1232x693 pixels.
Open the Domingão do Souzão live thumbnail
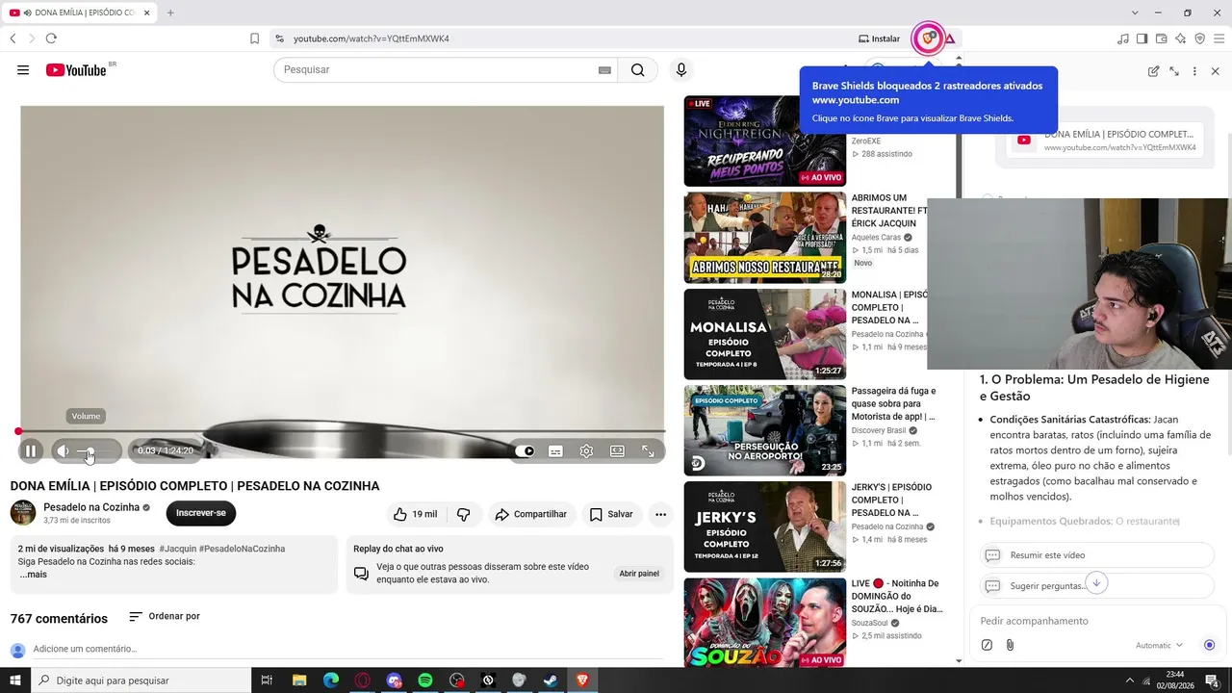tap(765, 623)
